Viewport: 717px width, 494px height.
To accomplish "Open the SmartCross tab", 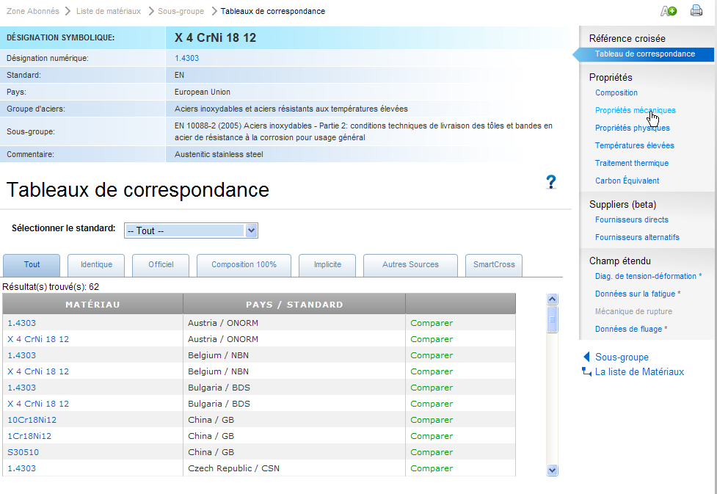I will tap(493, 266).
